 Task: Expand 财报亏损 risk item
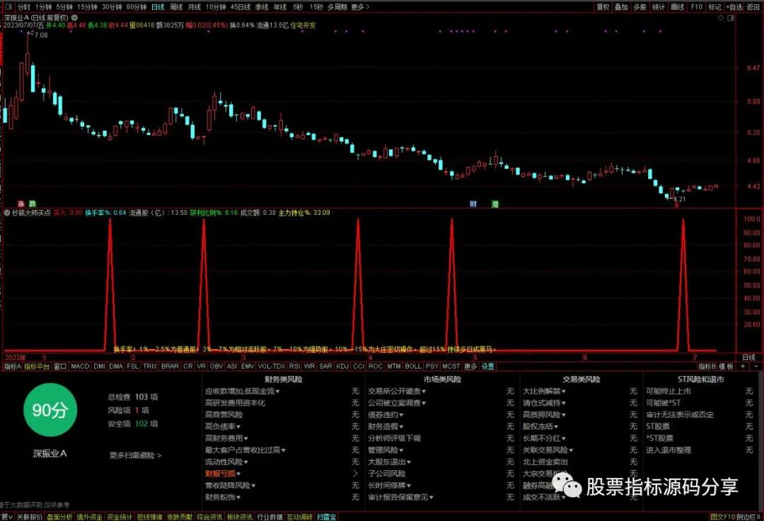pos(222,473)
